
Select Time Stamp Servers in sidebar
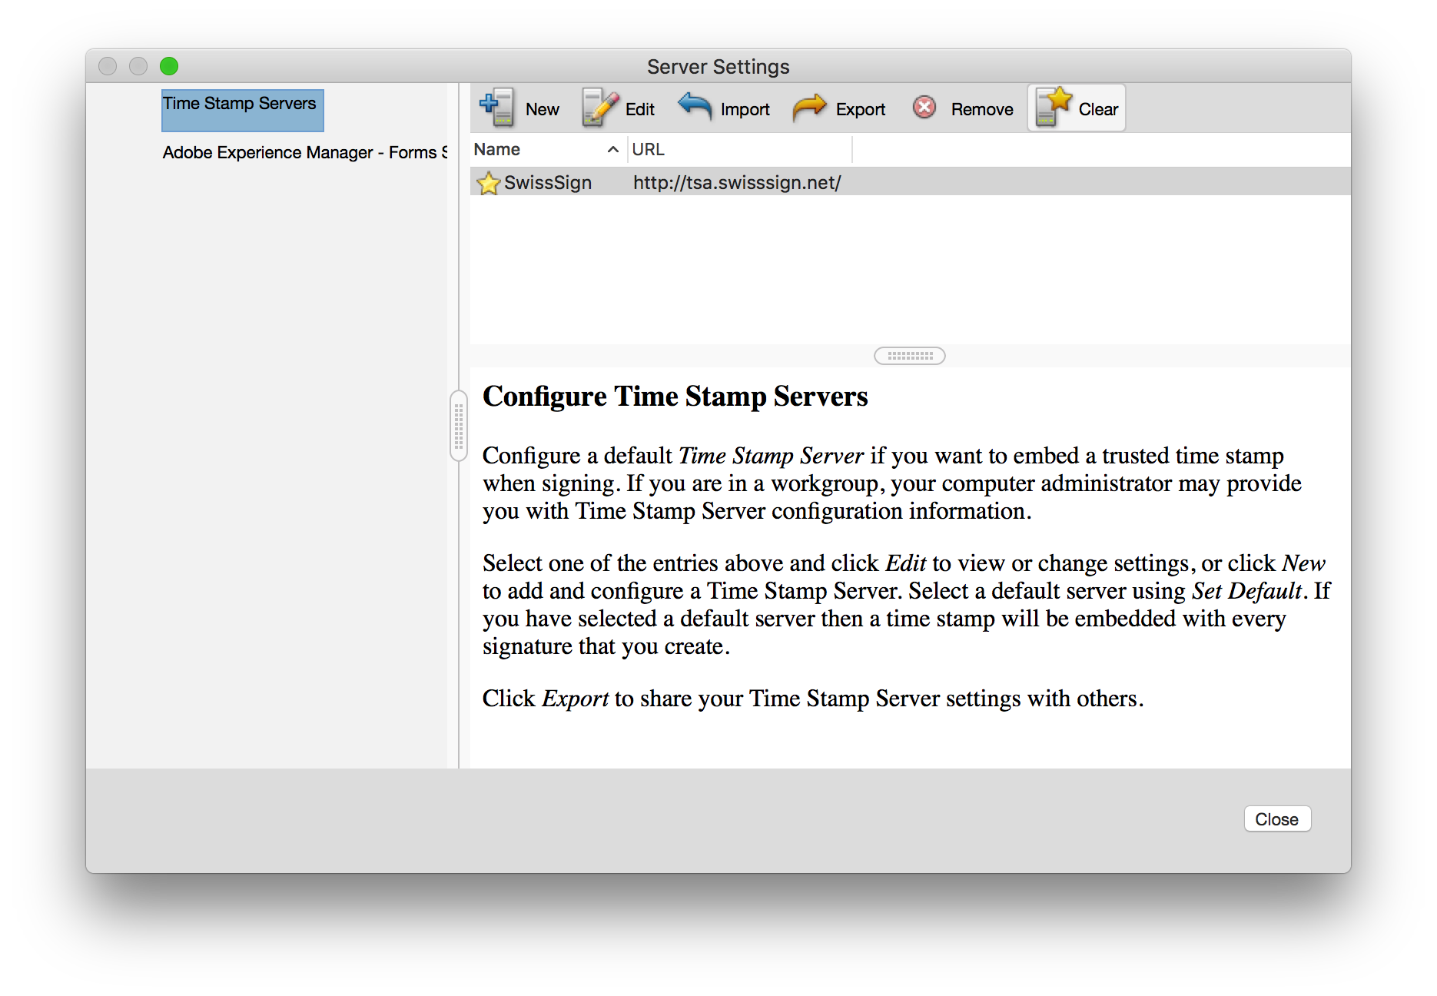tap(242, 110)
